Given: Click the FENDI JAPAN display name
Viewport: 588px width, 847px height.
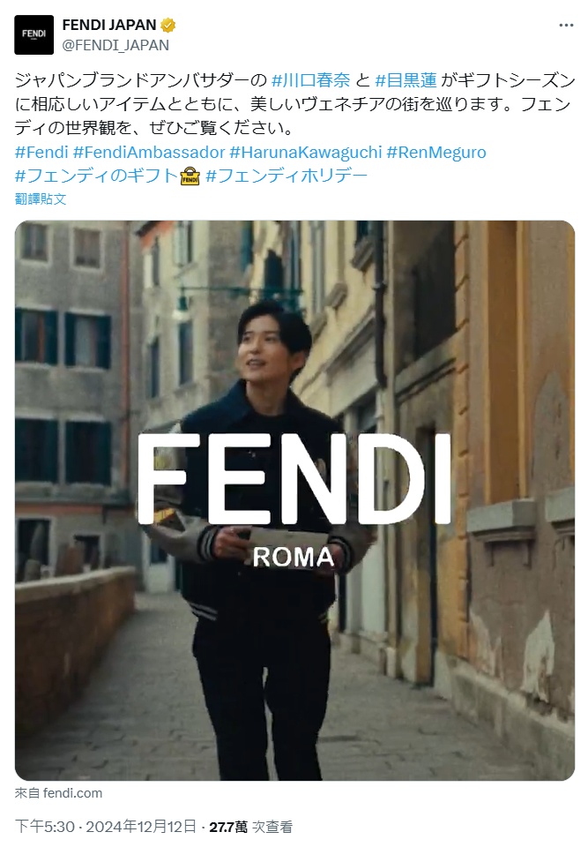Looking at the screenshot, I should click(109, 25).
